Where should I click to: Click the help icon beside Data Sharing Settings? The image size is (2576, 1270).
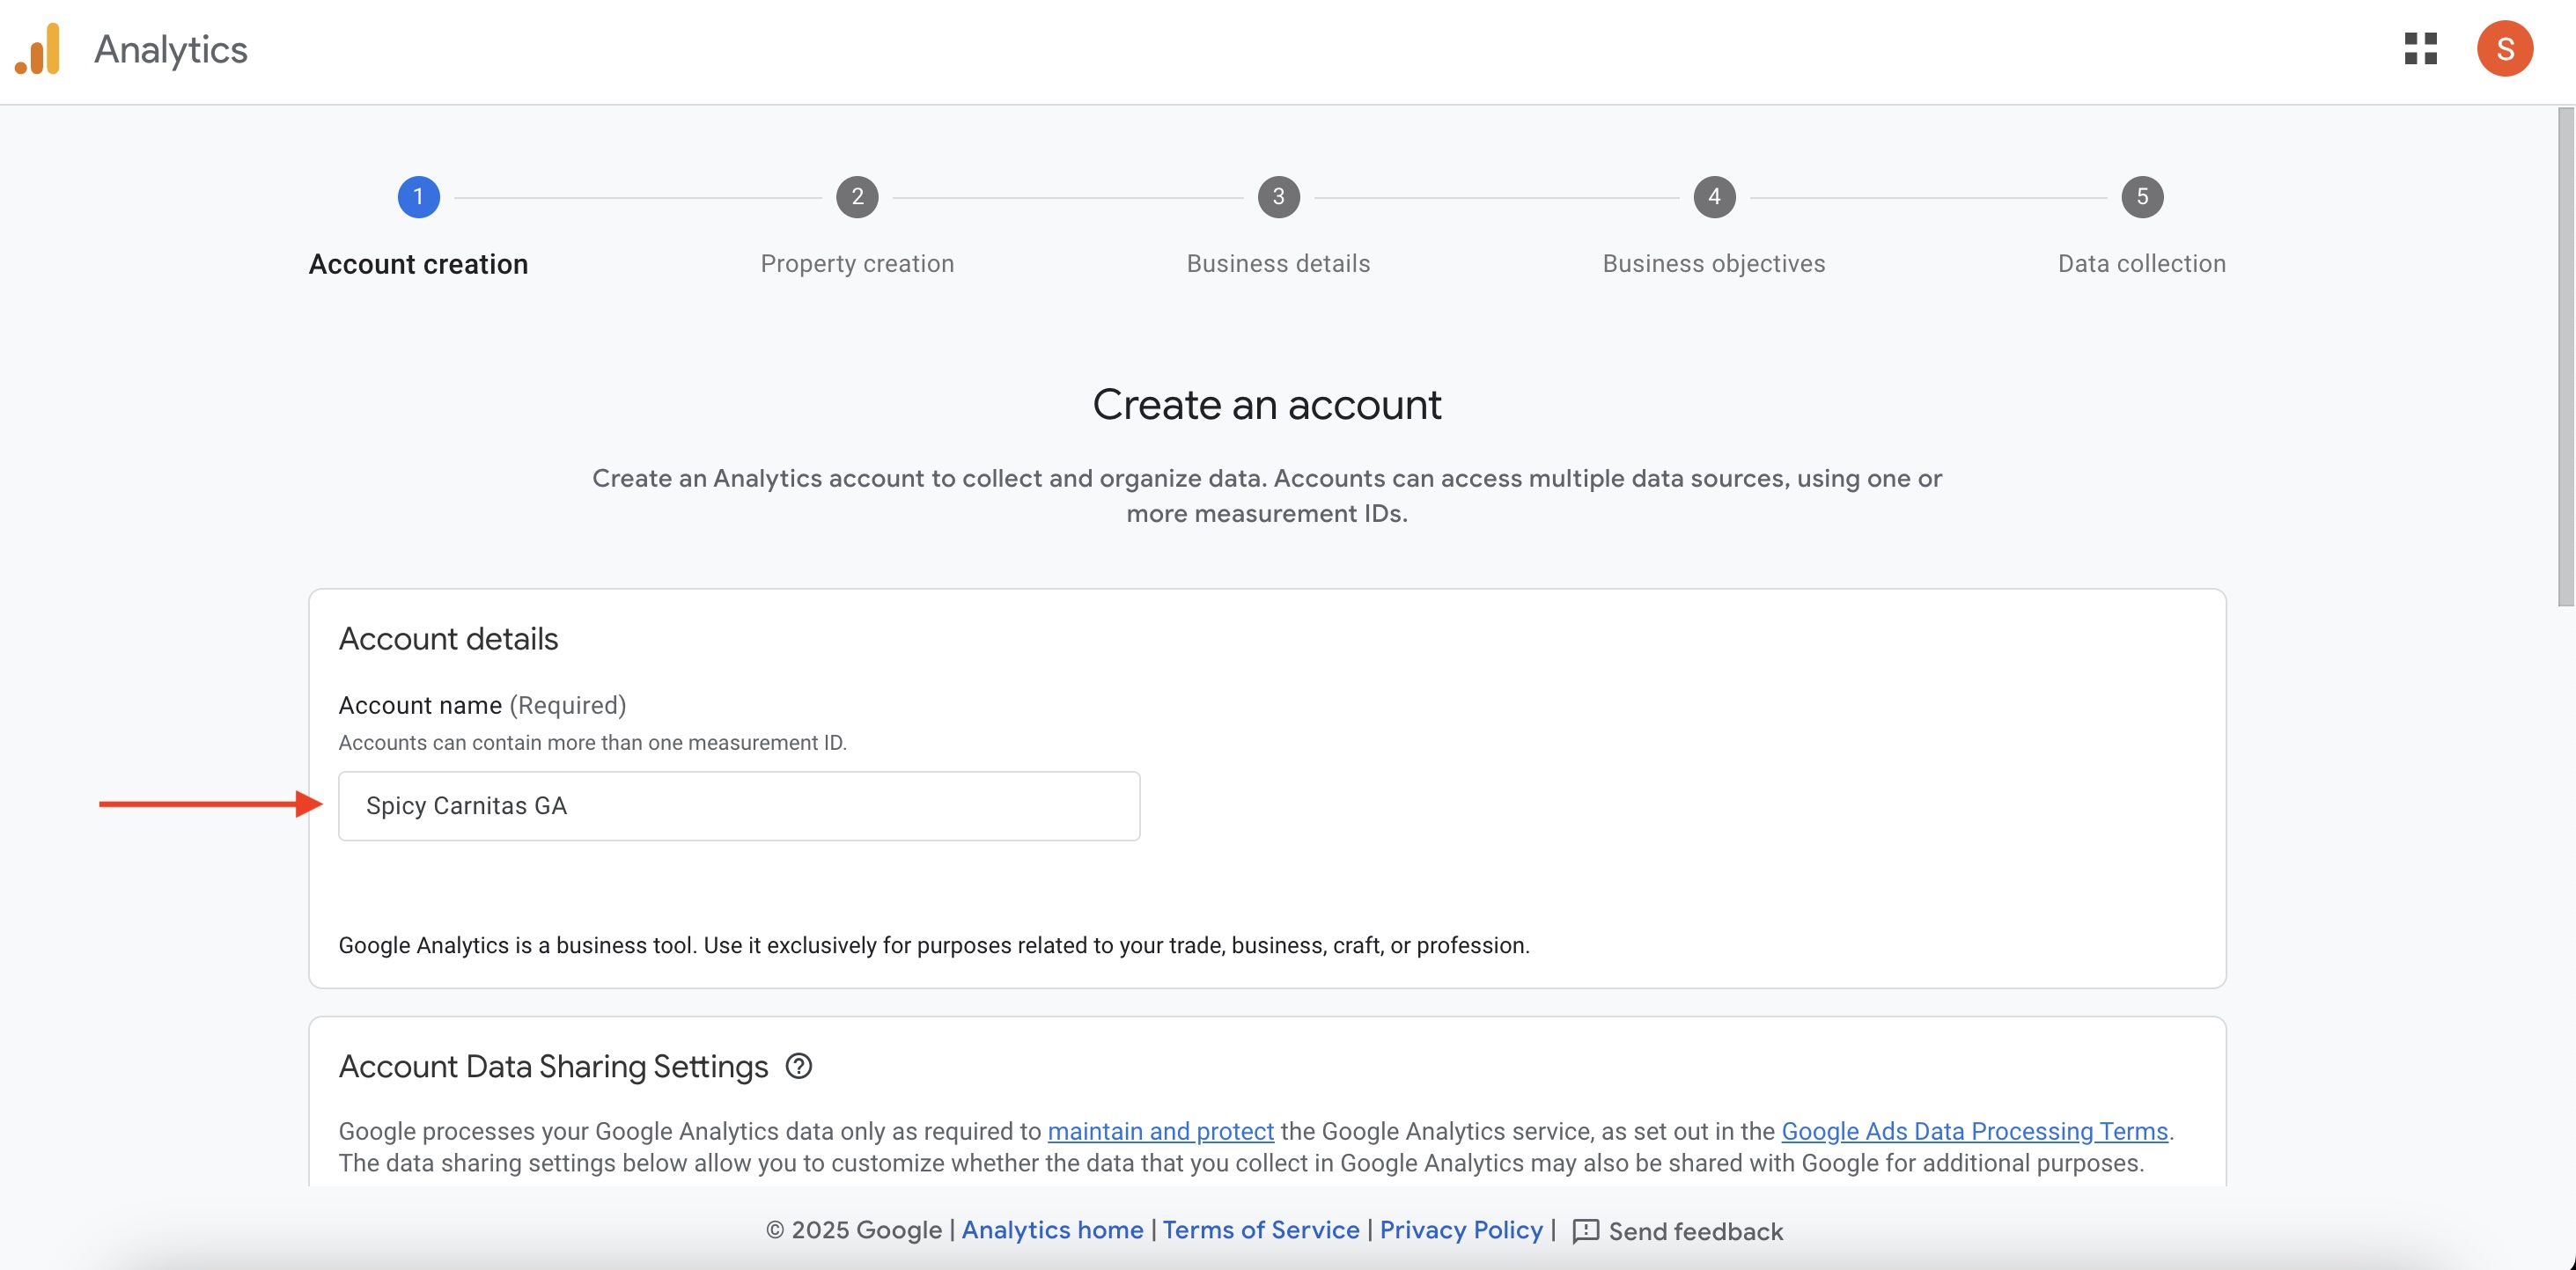[798, 1066]
